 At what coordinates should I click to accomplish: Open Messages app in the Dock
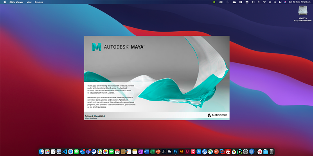coord(76,152)
